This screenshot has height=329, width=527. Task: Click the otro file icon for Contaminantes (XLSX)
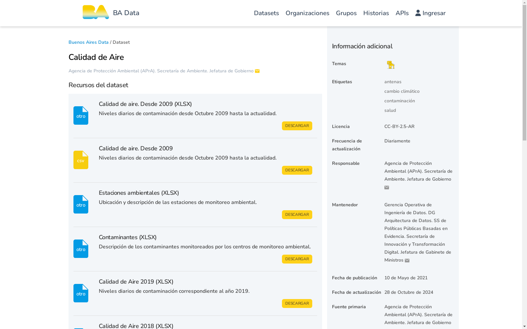(81, 249)
